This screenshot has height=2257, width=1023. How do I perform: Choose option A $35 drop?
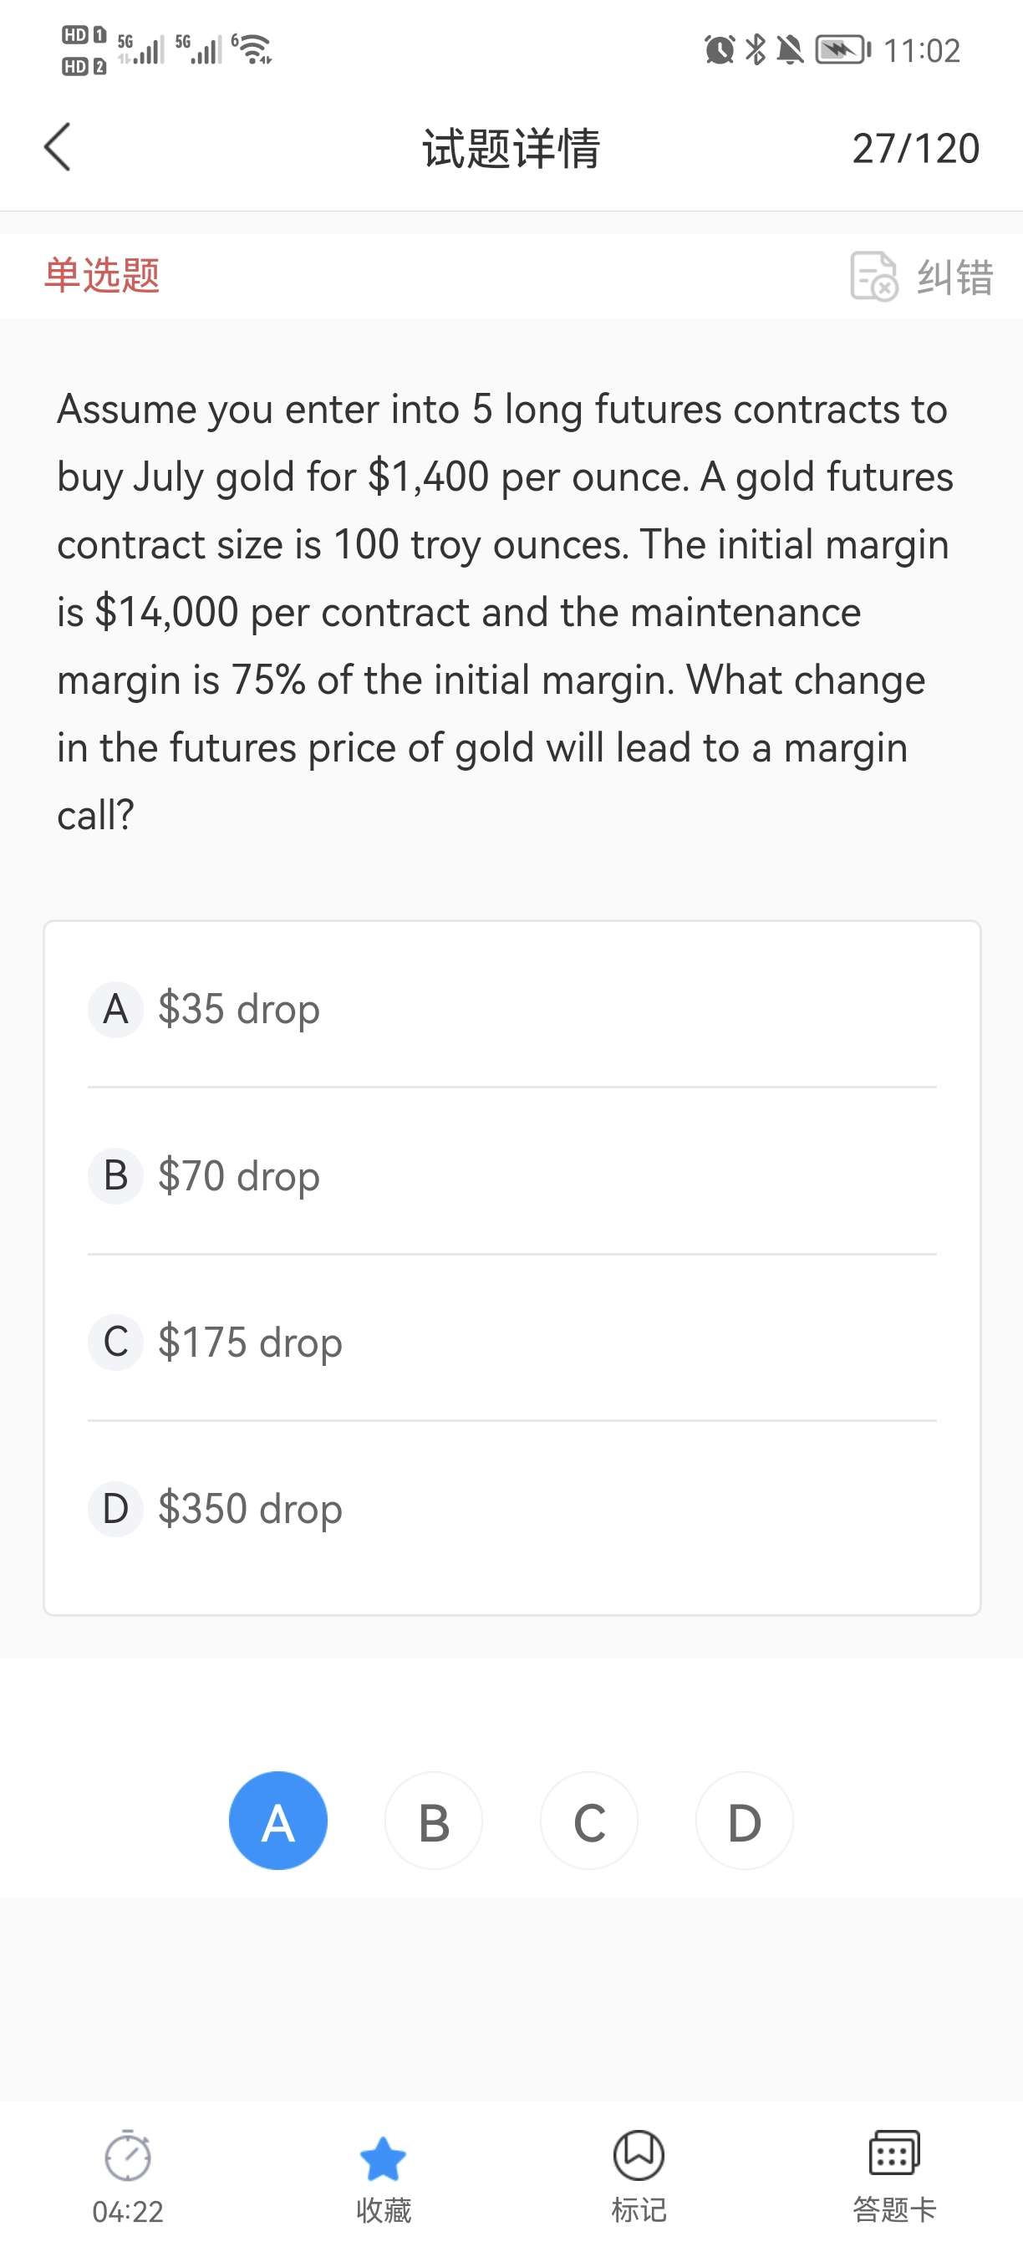238,1009
